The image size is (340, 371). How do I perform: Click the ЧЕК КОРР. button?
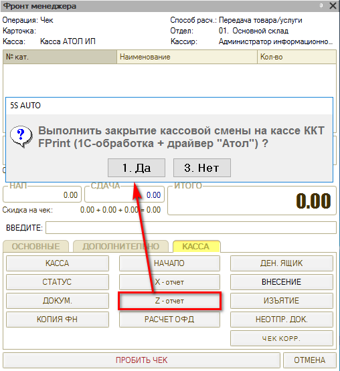tap(282, 338)
